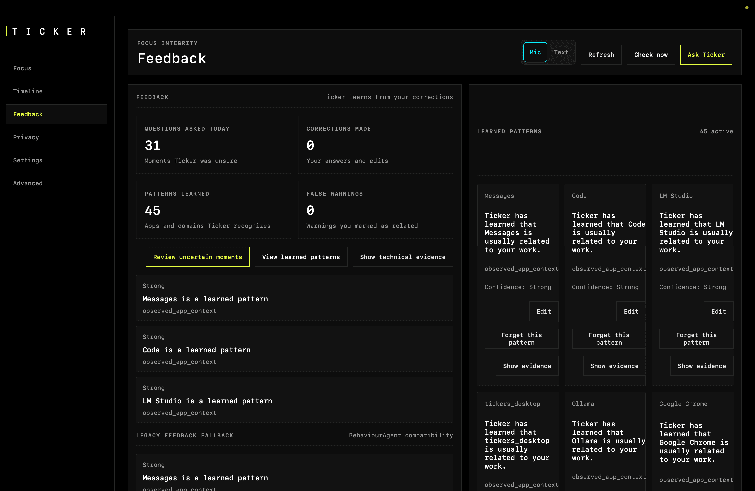
Task: Edit the Messages learned pattern
Action: pos(543,311)
